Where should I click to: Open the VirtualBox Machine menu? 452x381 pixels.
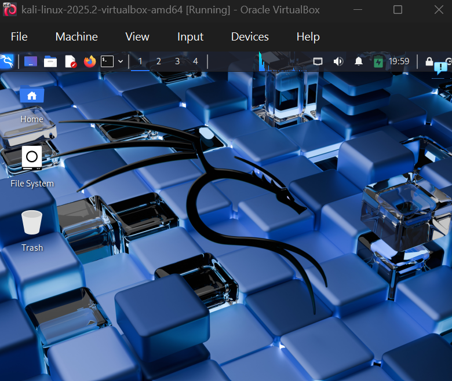click(76, 36)
